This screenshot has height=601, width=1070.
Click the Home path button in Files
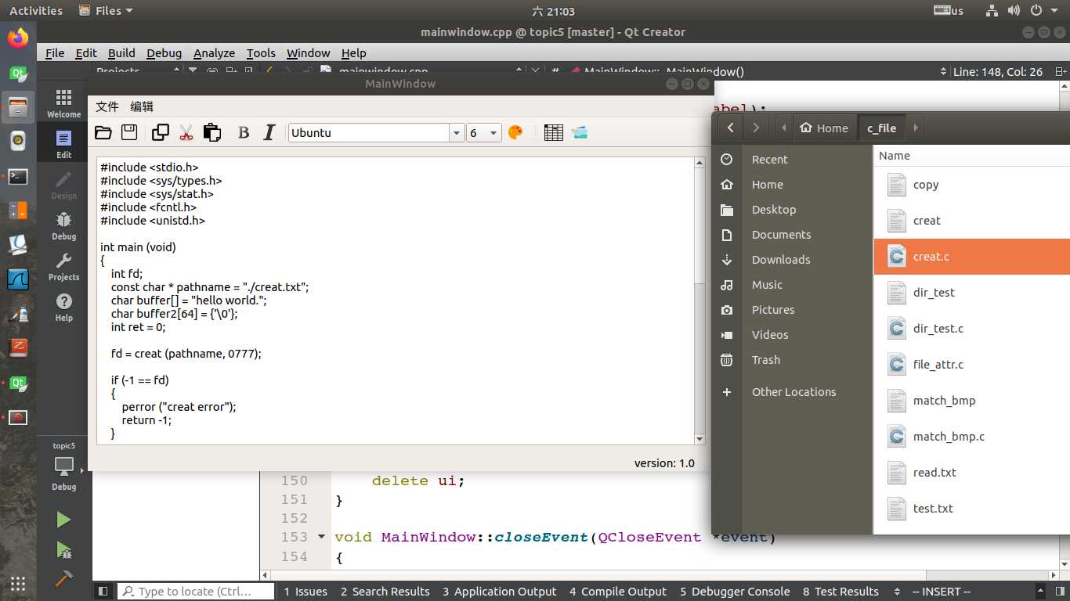click(x=824, y=128)
